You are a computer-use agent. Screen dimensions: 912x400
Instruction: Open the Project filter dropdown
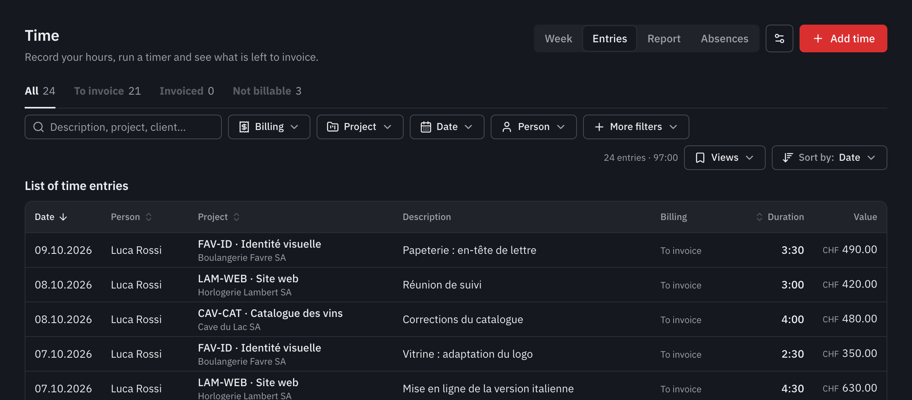(x=360, y=127)
